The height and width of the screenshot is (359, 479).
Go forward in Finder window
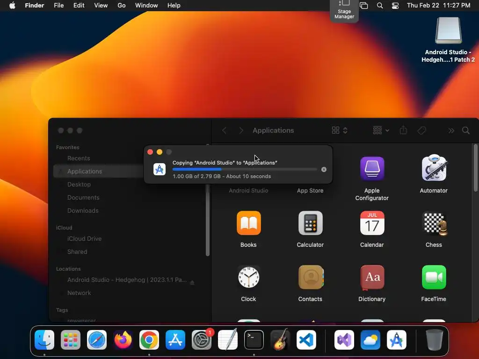[x=241, y=130]
